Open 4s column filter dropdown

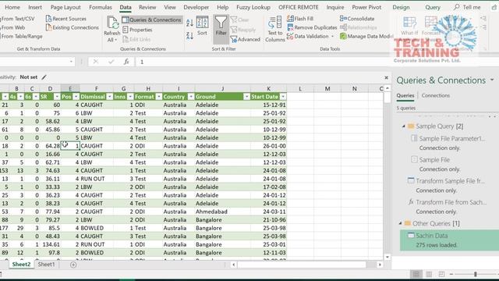[20, 97]
